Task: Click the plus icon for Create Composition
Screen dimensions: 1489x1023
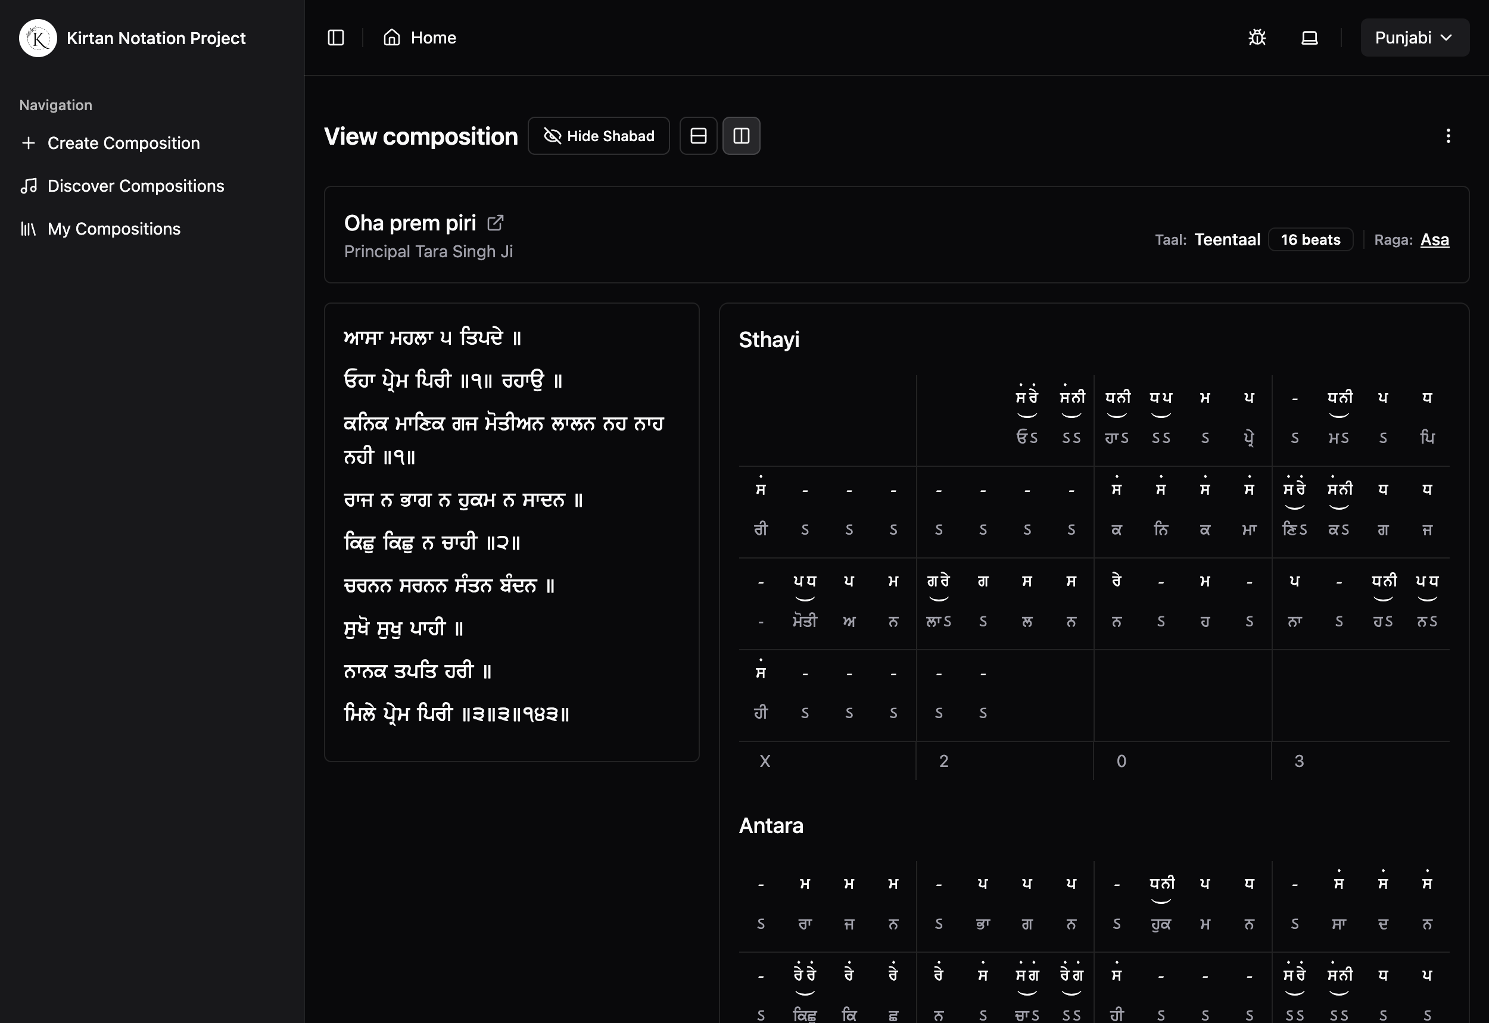Action: coord(28,143)
